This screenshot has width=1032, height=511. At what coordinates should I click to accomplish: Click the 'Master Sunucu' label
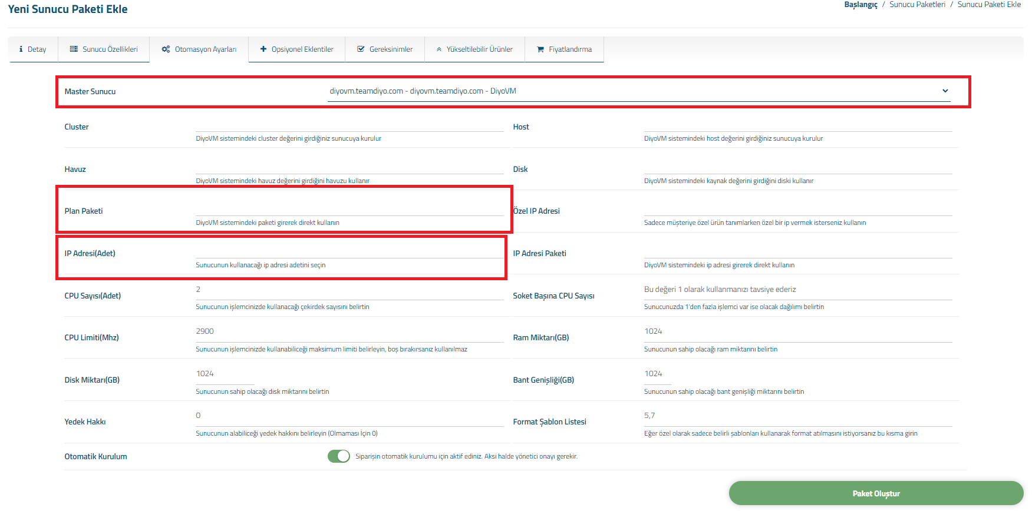click(x=90, y=92)
